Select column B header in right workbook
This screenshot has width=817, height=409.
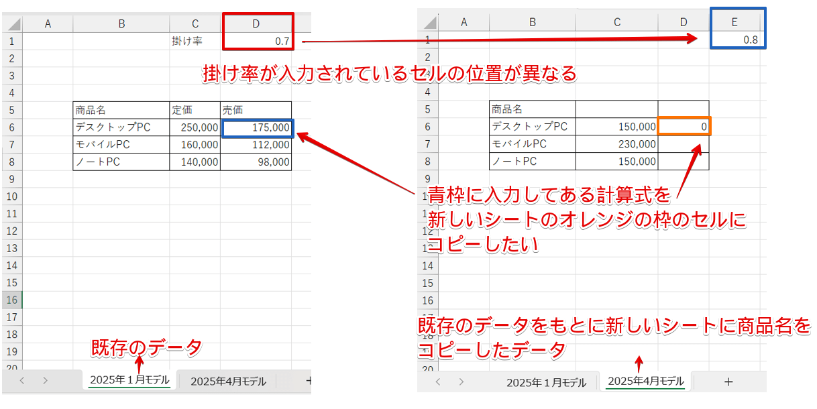(533, 22)
